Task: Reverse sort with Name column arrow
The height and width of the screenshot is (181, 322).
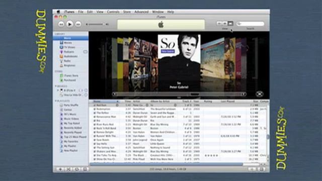Action: point(118,102)
